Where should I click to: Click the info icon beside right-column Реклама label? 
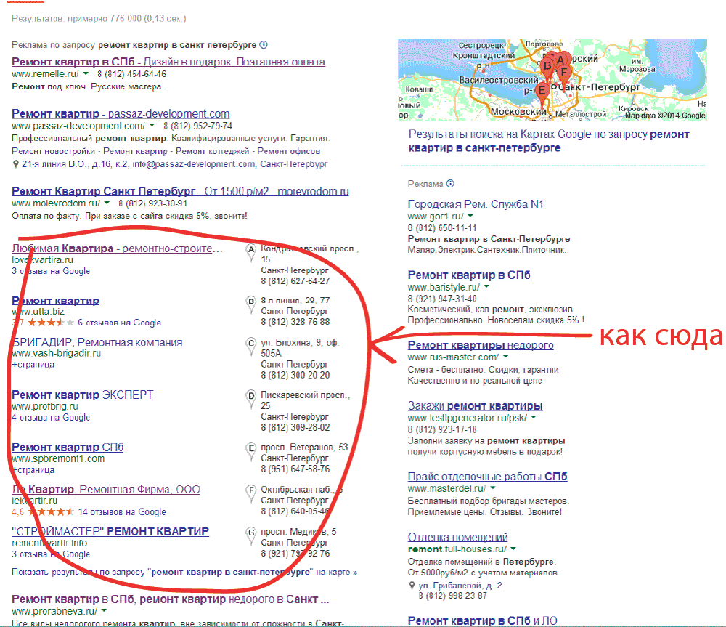pyautogui.click(x=451, y=184)
